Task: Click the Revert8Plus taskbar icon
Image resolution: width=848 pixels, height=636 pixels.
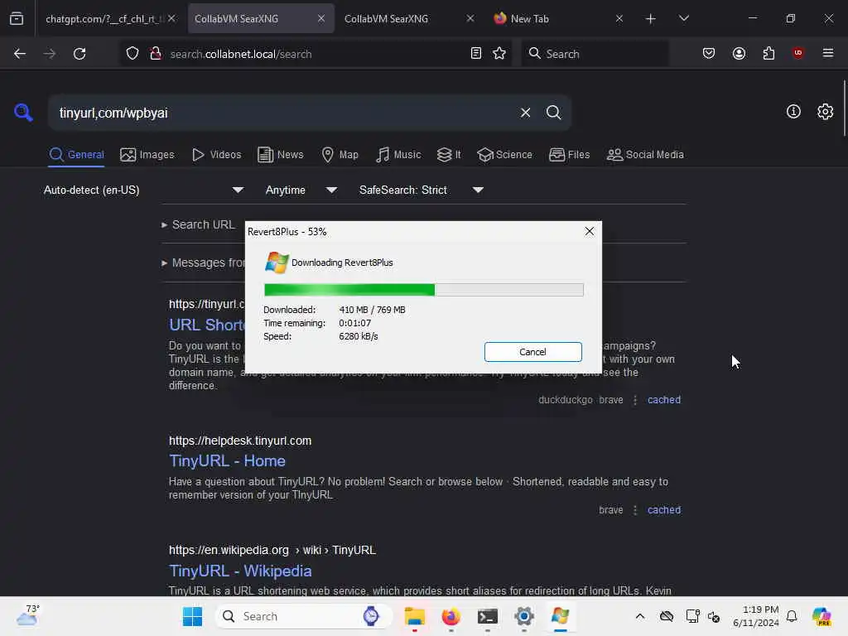Action: (x=561, y=616)
